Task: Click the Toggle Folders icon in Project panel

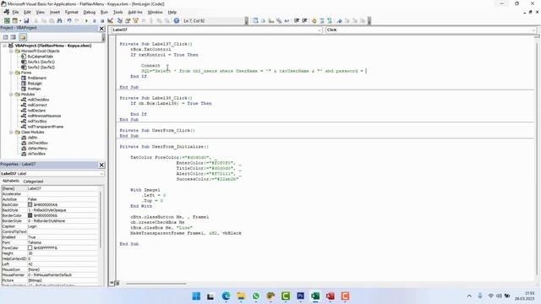Action: pyautogui.click(x=23, y=37)
